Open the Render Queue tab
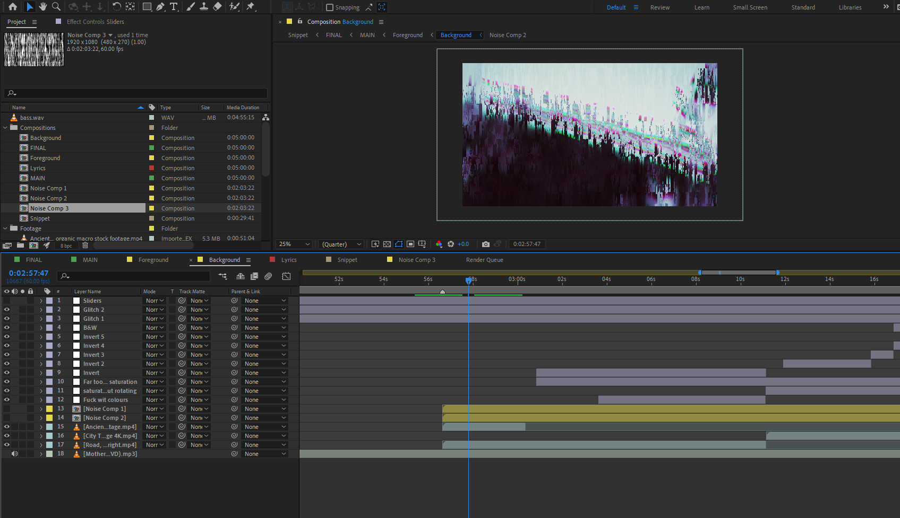900x518 pixels. tap(485, 260)
